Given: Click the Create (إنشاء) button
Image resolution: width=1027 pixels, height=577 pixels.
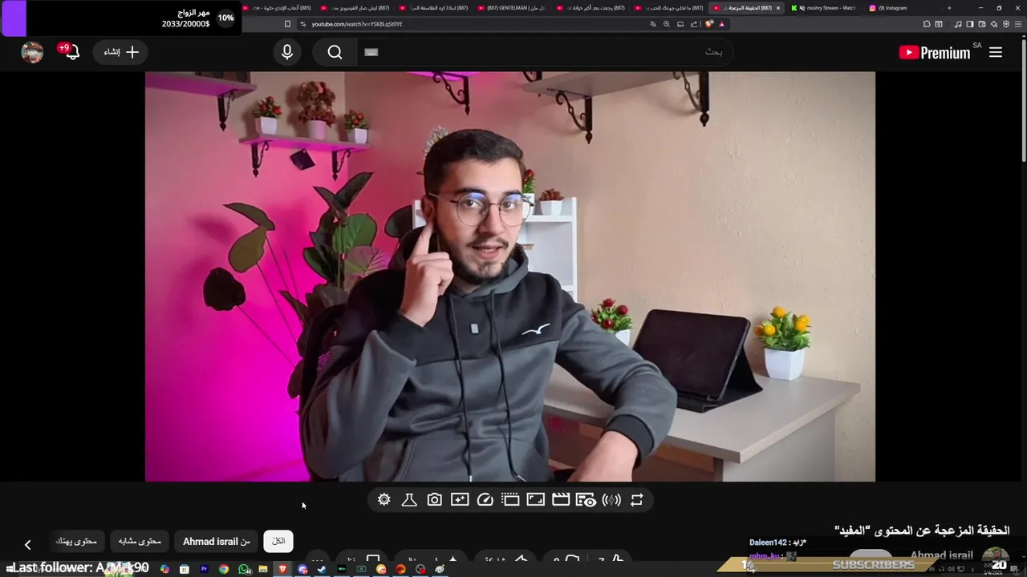Looking at the screenshot, I should (121, 52).
